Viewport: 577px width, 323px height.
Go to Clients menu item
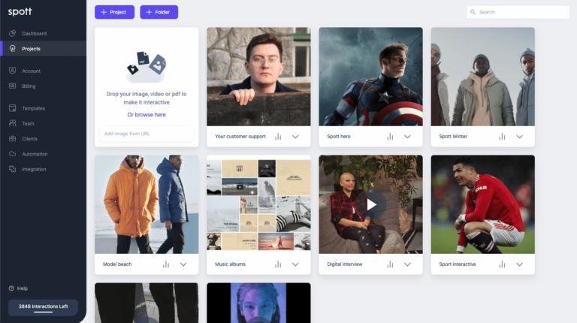tap(30, 139)
